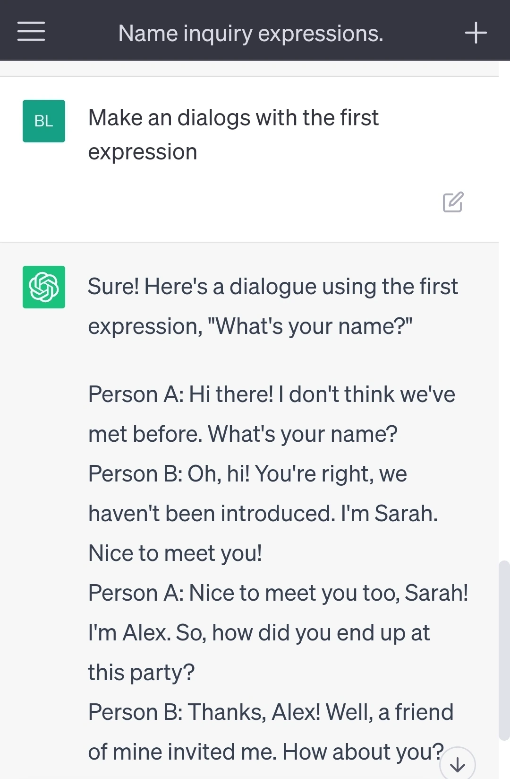Click the BL user avatar
Screen dimensions: 510x779
[x=44, y=121]
